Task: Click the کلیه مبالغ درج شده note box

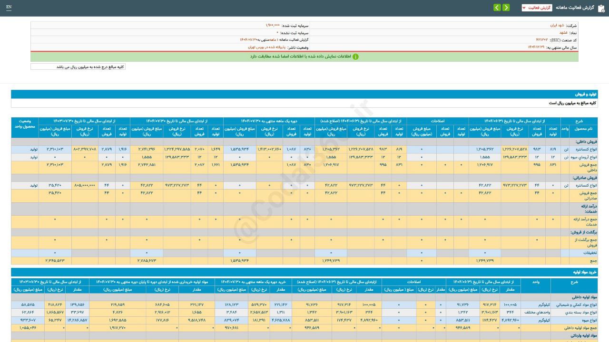Action: pos(78,67)
